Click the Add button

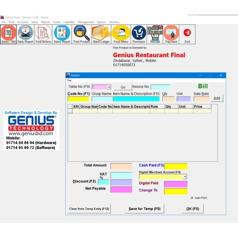[x=217, y=98]
